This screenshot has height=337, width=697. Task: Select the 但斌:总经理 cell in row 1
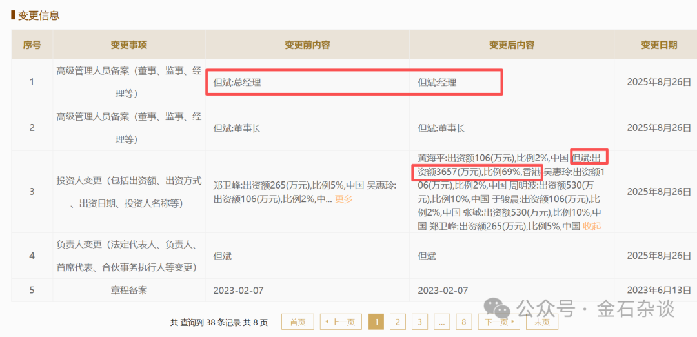237,83
